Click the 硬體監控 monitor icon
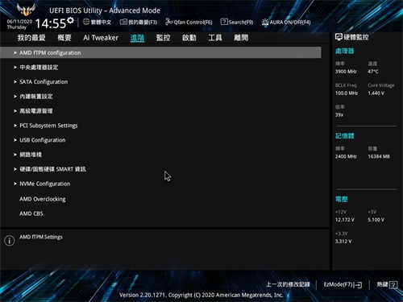The image size is (403, 302). point(339,37)
